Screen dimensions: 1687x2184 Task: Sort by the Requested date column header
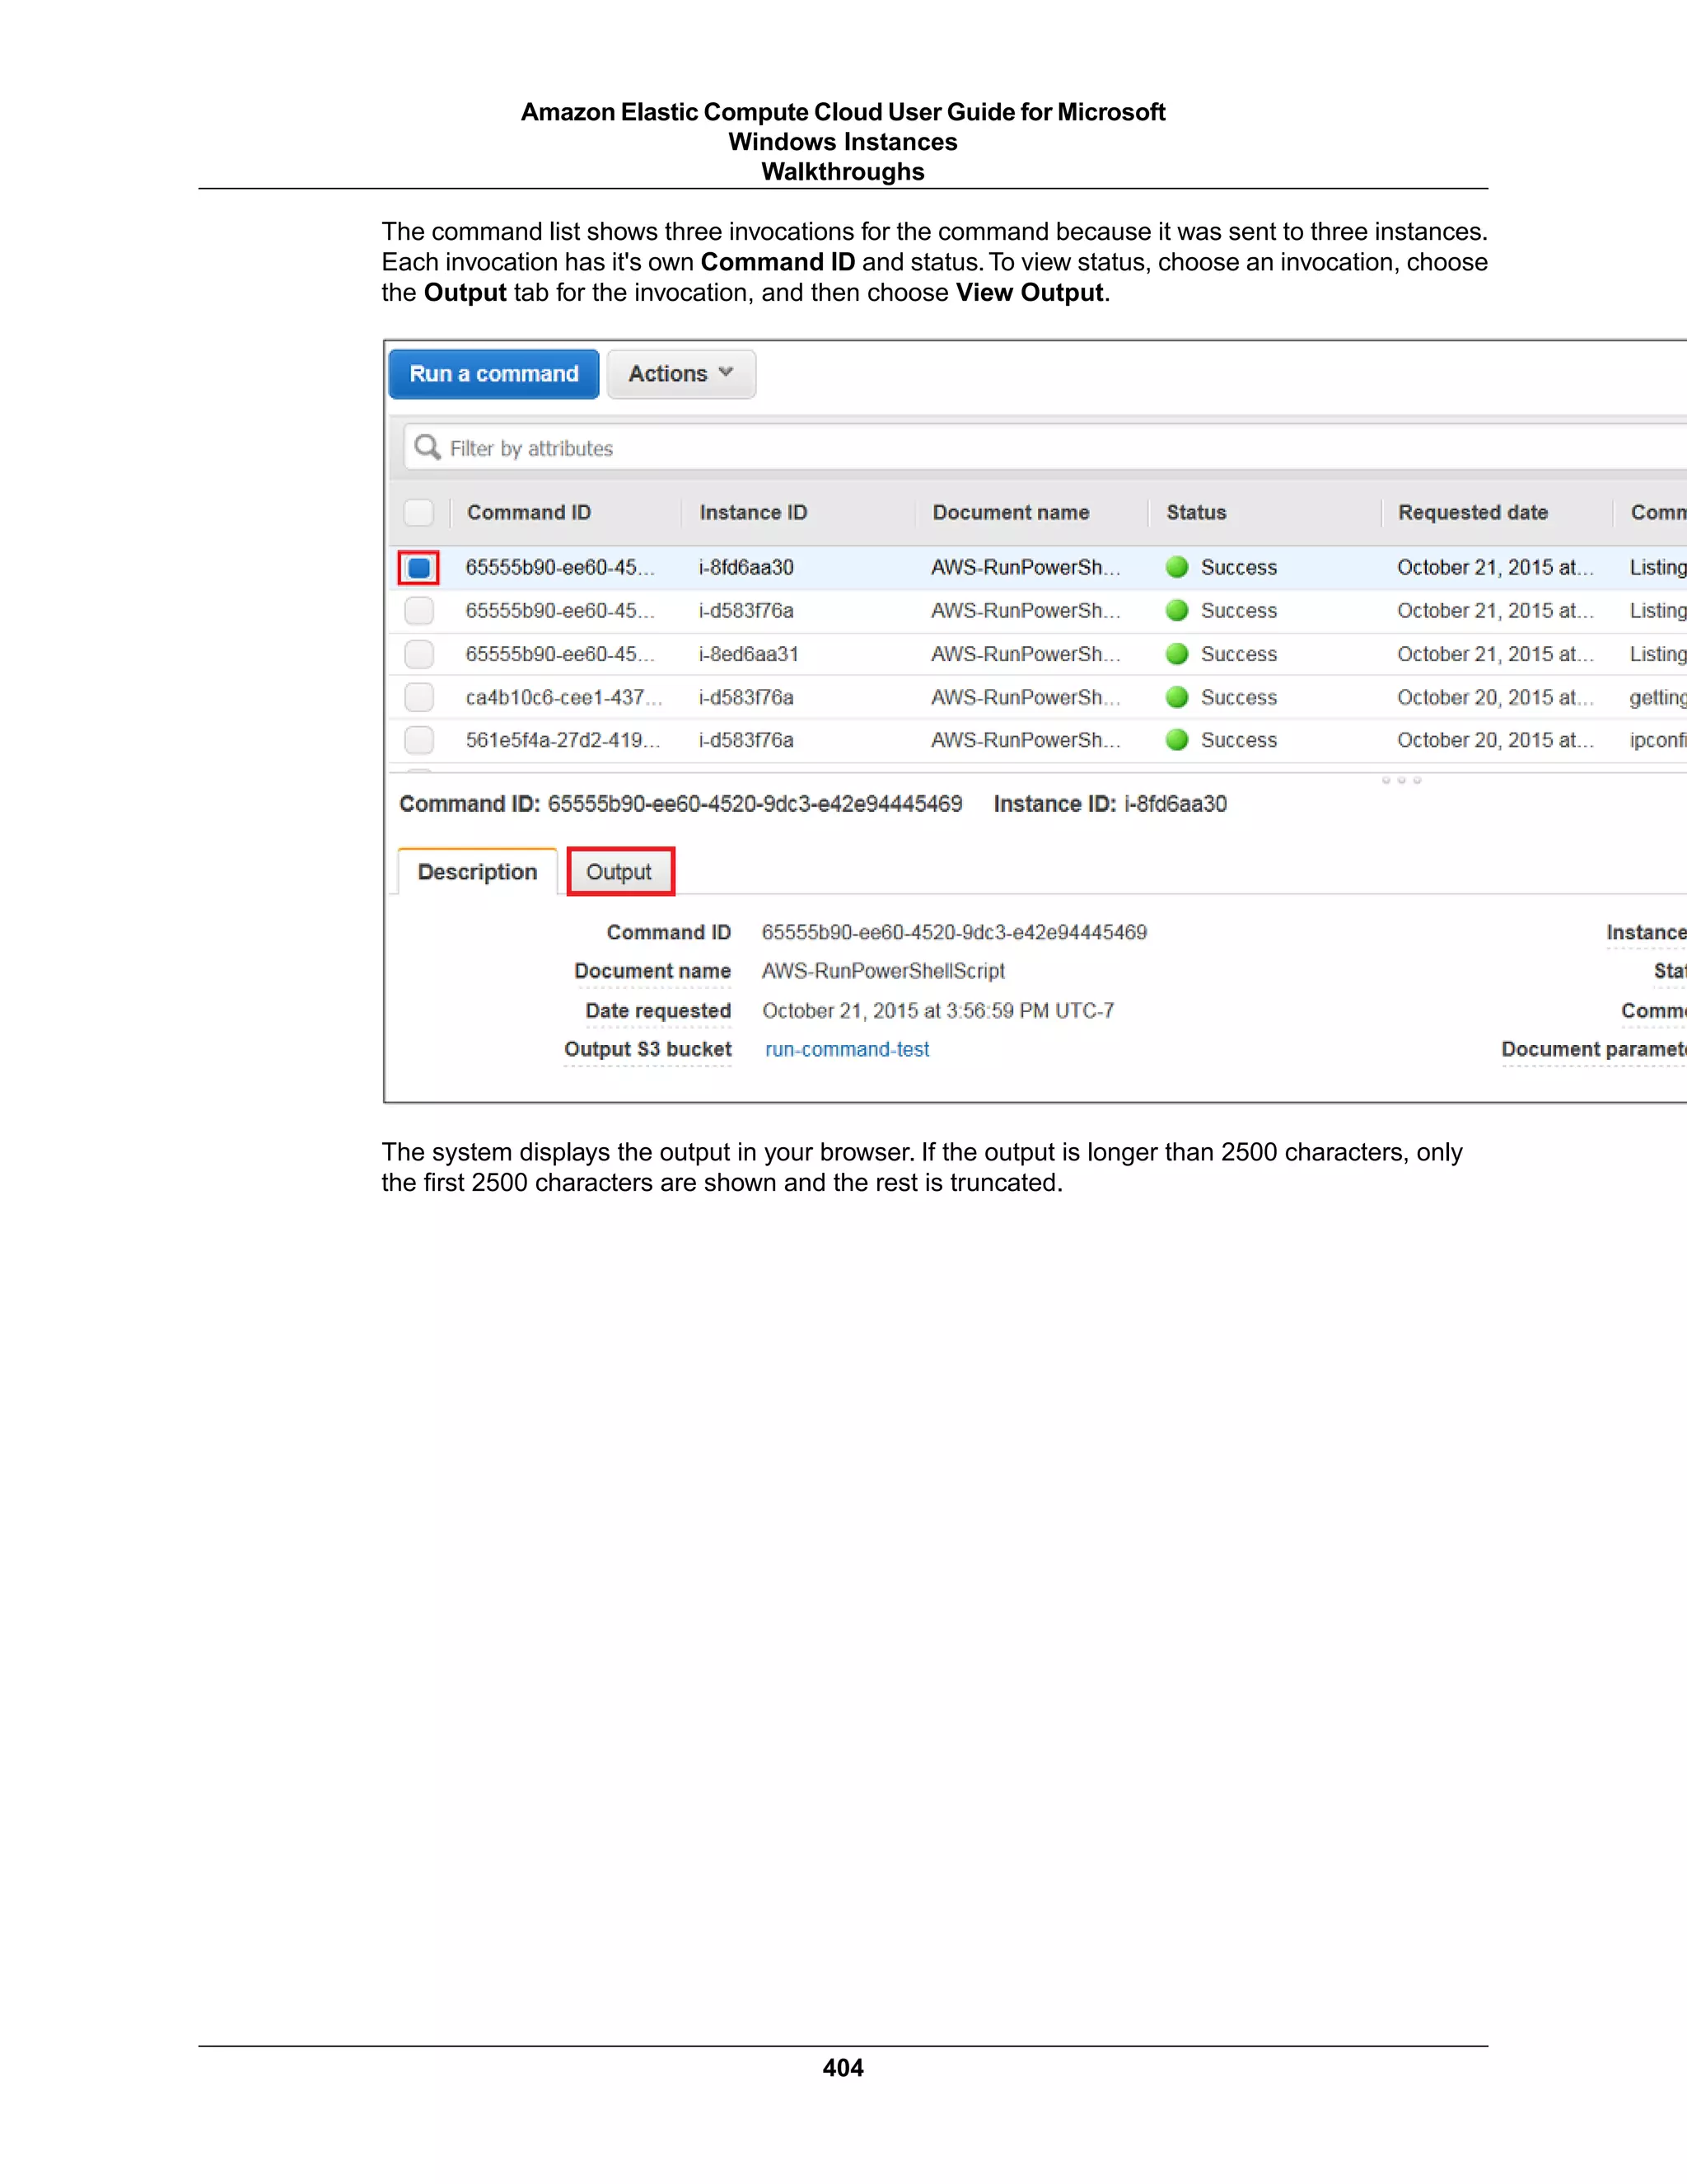click(1473, 512)
